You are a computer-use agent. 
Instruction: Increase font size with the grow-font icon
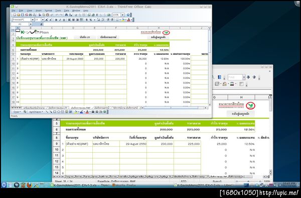[x=47, y=20]
